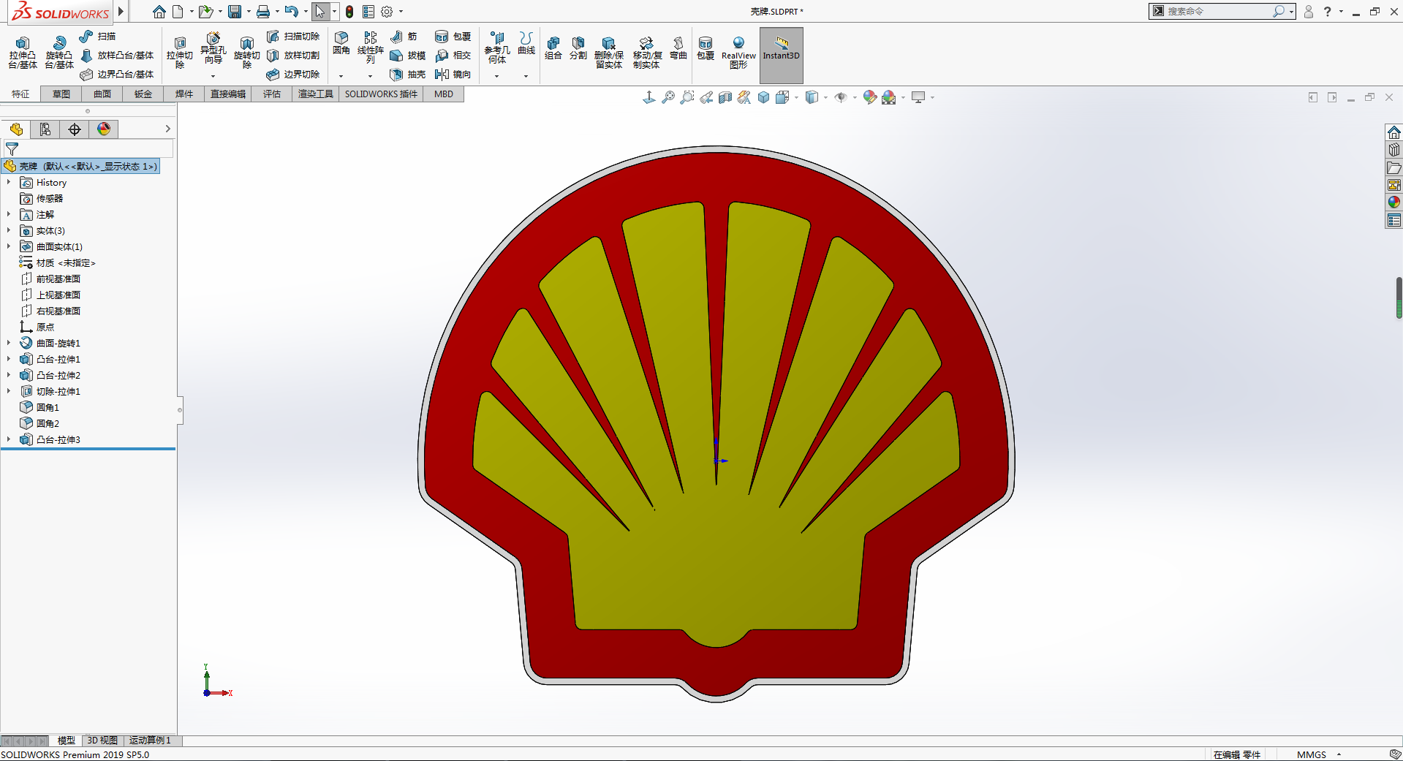The width and height of the screenshot is (1403, 761).
Task: Click the MMGS unit system status
Action: (1312, 754)
